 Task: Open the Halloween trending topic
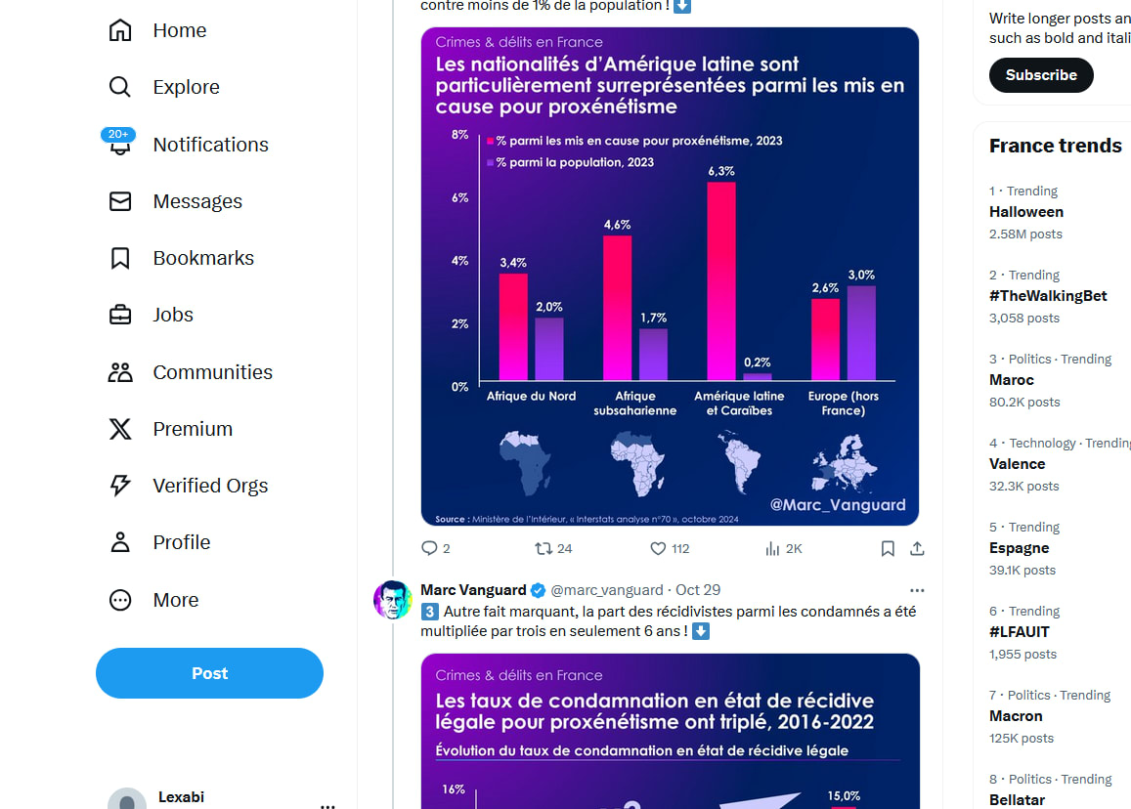[1026, 212]
